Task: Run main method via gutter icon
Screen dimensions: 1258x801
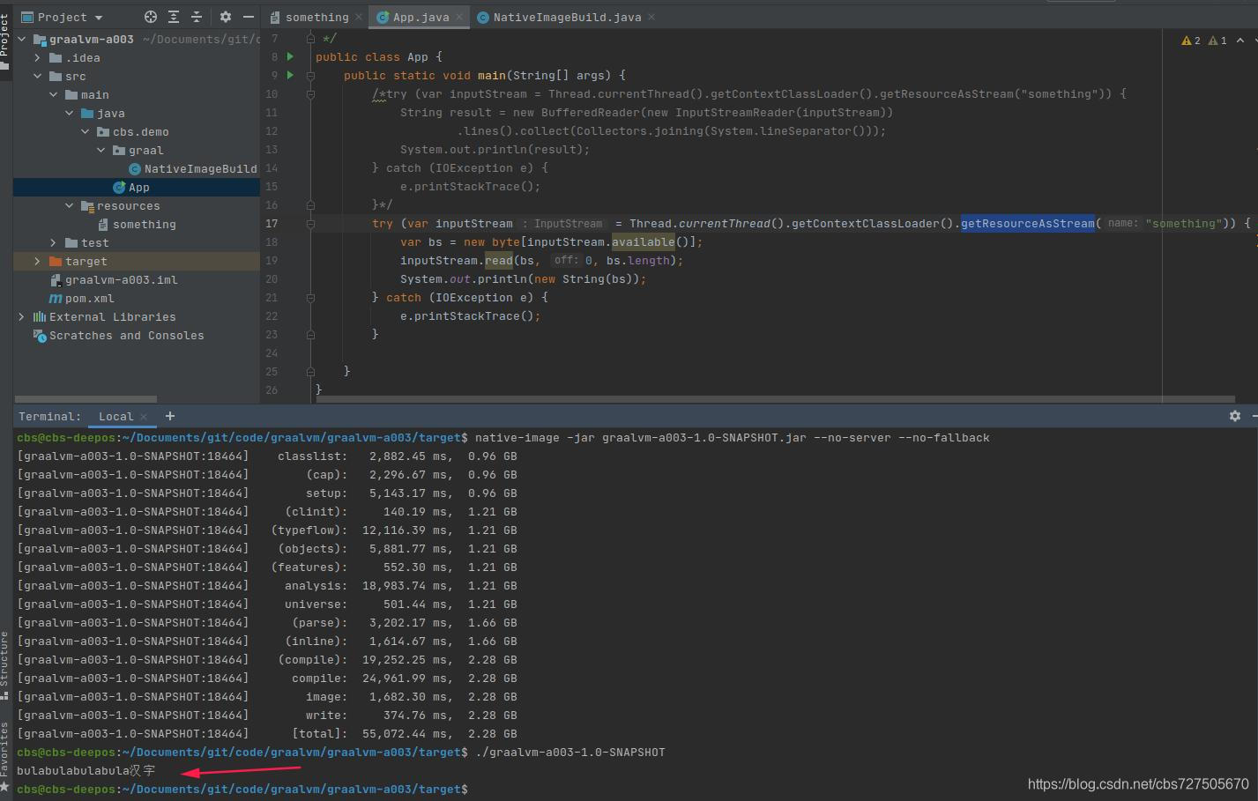Action: click(x=290, y=75)
